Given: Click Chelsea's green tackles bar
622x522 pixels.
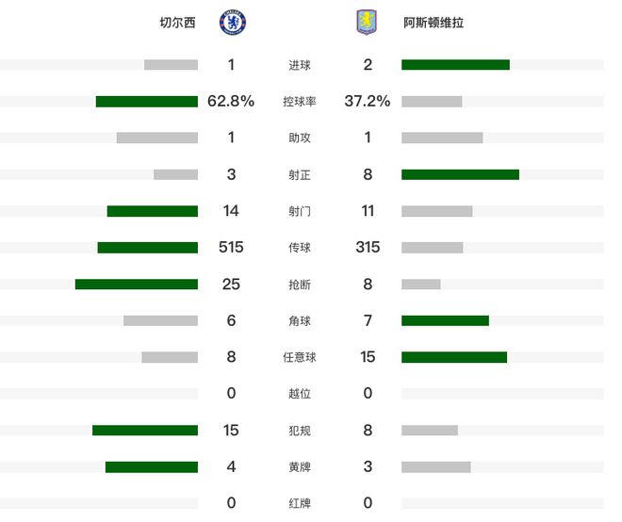Looking at the screenshot, I should [x=137, y=284].
